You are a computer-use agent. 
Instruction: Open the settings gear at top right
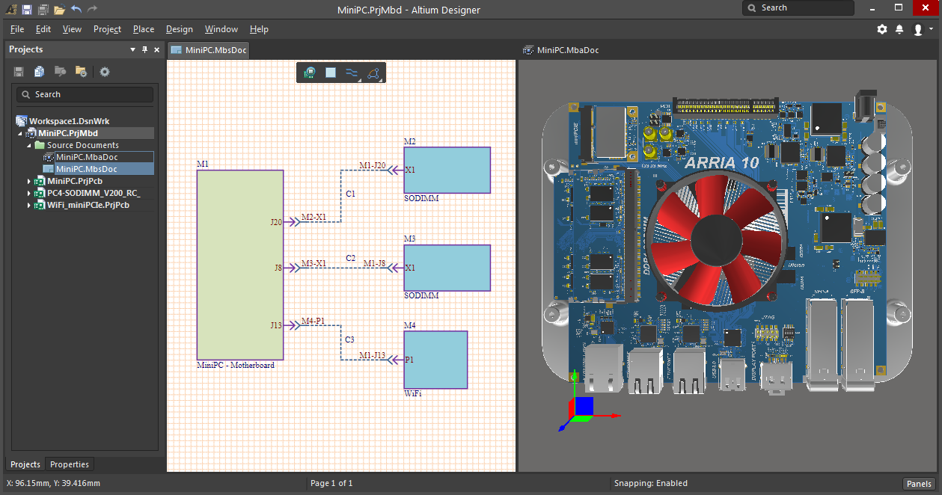[x=881, y=29]
